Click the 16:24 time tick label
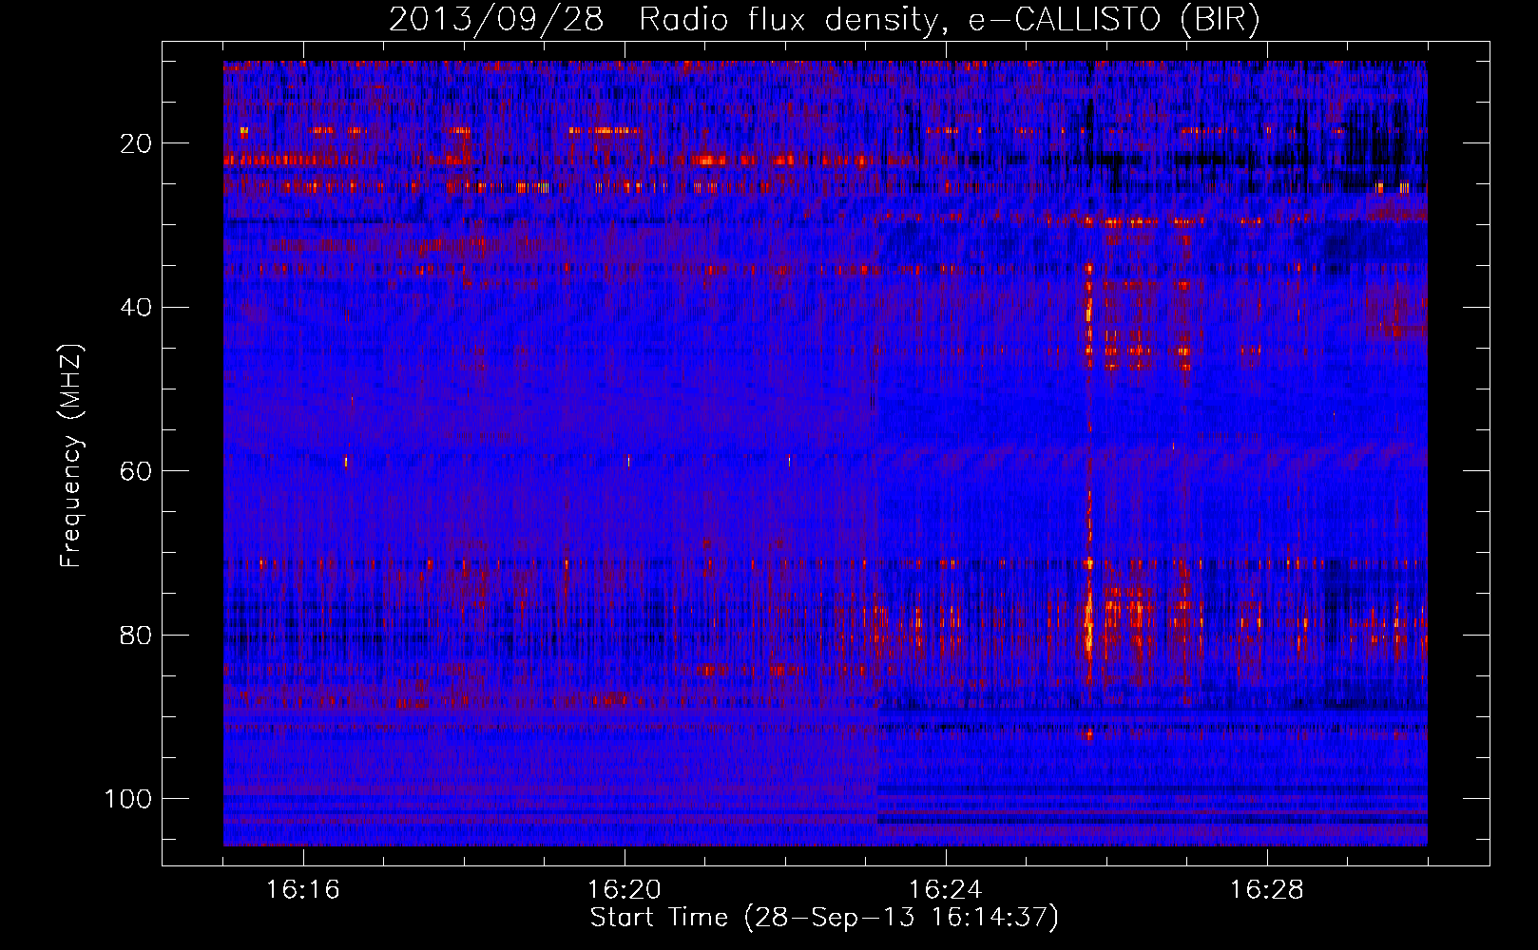 [946, 890]
